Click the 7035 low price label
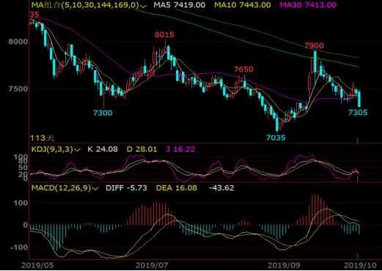 pyautogui.click(x=276, y=138)
